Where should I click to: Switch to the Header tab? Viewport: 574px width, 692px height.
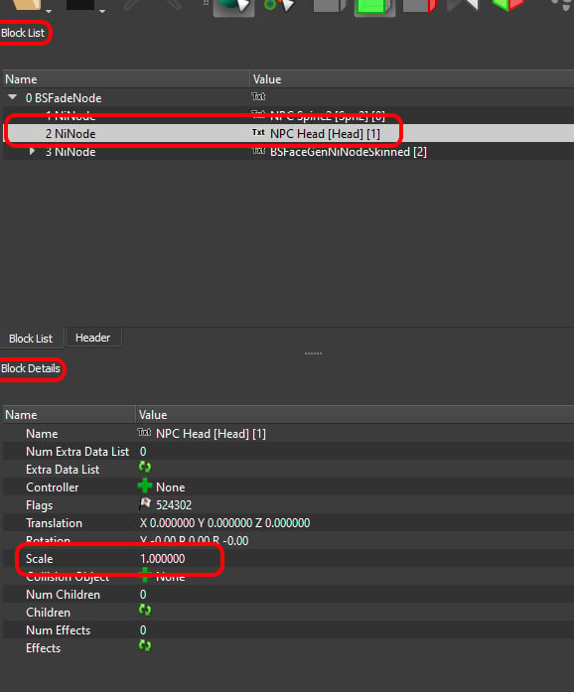point(92,338)
